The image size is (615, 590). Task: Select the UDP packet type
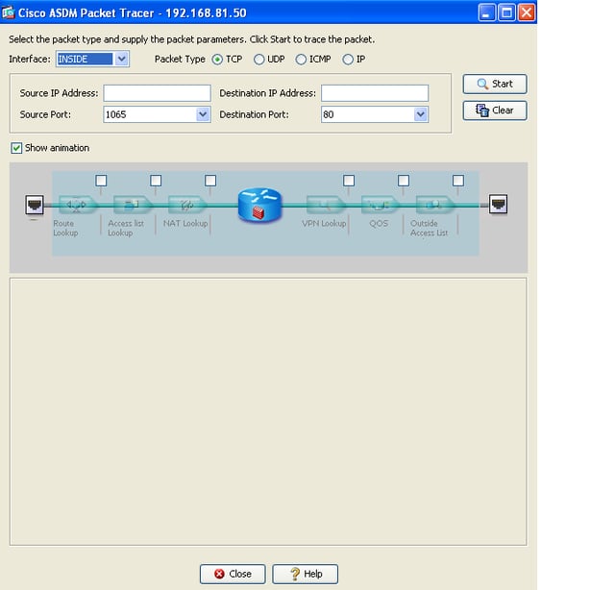tap(258, 60)
